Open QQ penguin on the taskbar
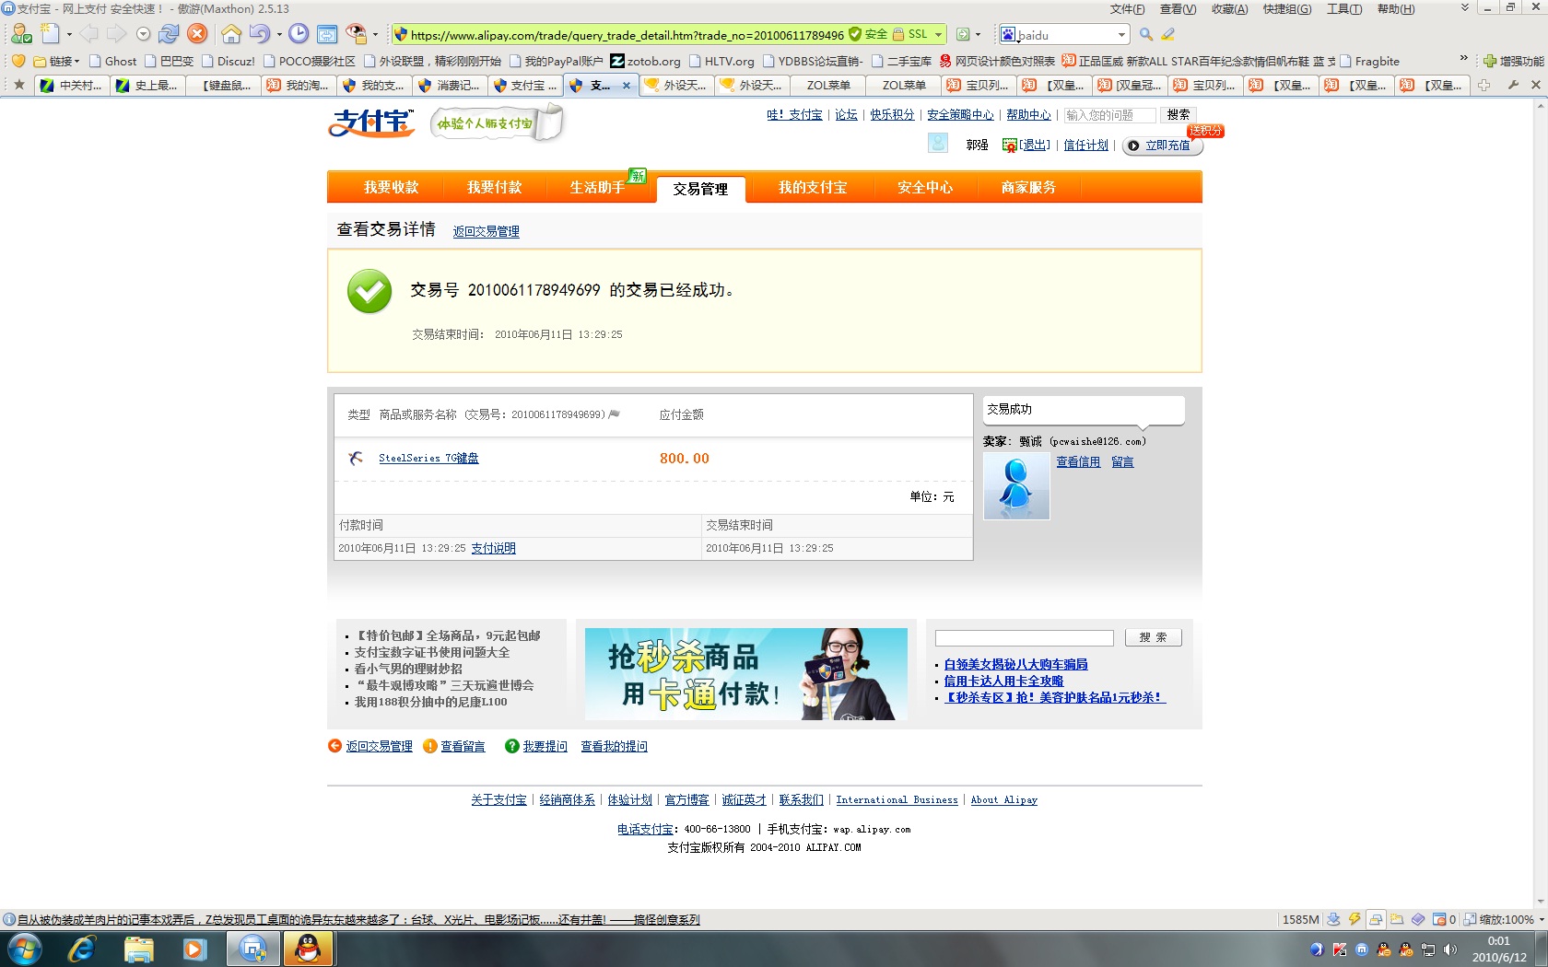Image resolution: width=1548 pixels, height=967 pixels. coord(308,948)
